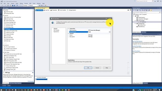Image resolution: width=162 pixels, height=91 pixels.
Task: Click Start debugging button
Action: click(x=41, y=6)
